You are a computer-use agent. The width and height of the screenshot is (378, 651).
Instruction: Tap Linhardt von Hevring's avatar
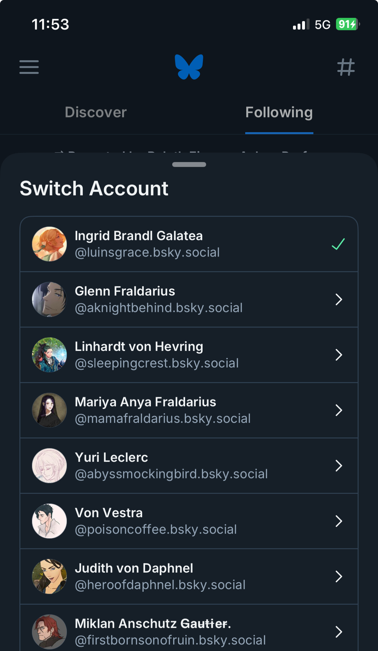coord(49,355)
